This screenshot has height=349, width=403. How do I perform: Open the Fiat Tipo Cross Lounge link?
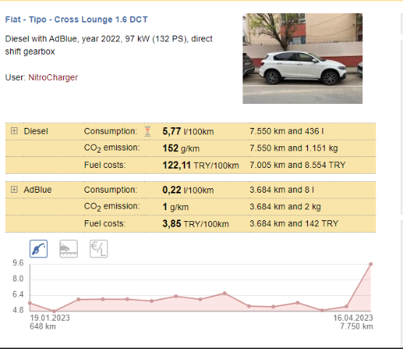pyautogui.click(x=76, y=20)
